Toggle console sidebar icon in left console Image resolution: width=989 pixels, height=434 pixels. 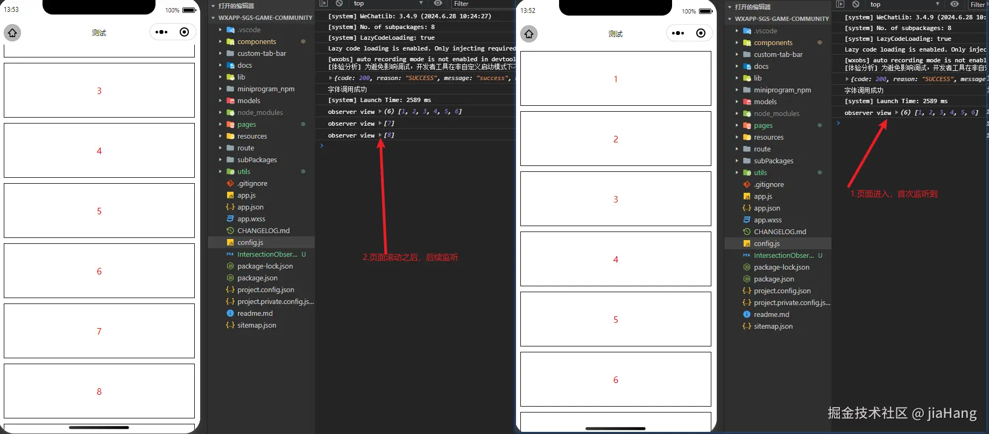coord(323,3)
